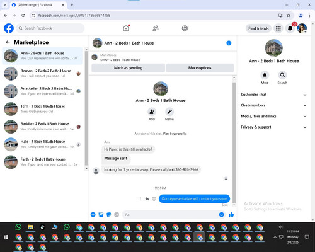Viewport: 315px width, 252px height.
Task: Open File Explorer taskbar icon
Action: 30,227
